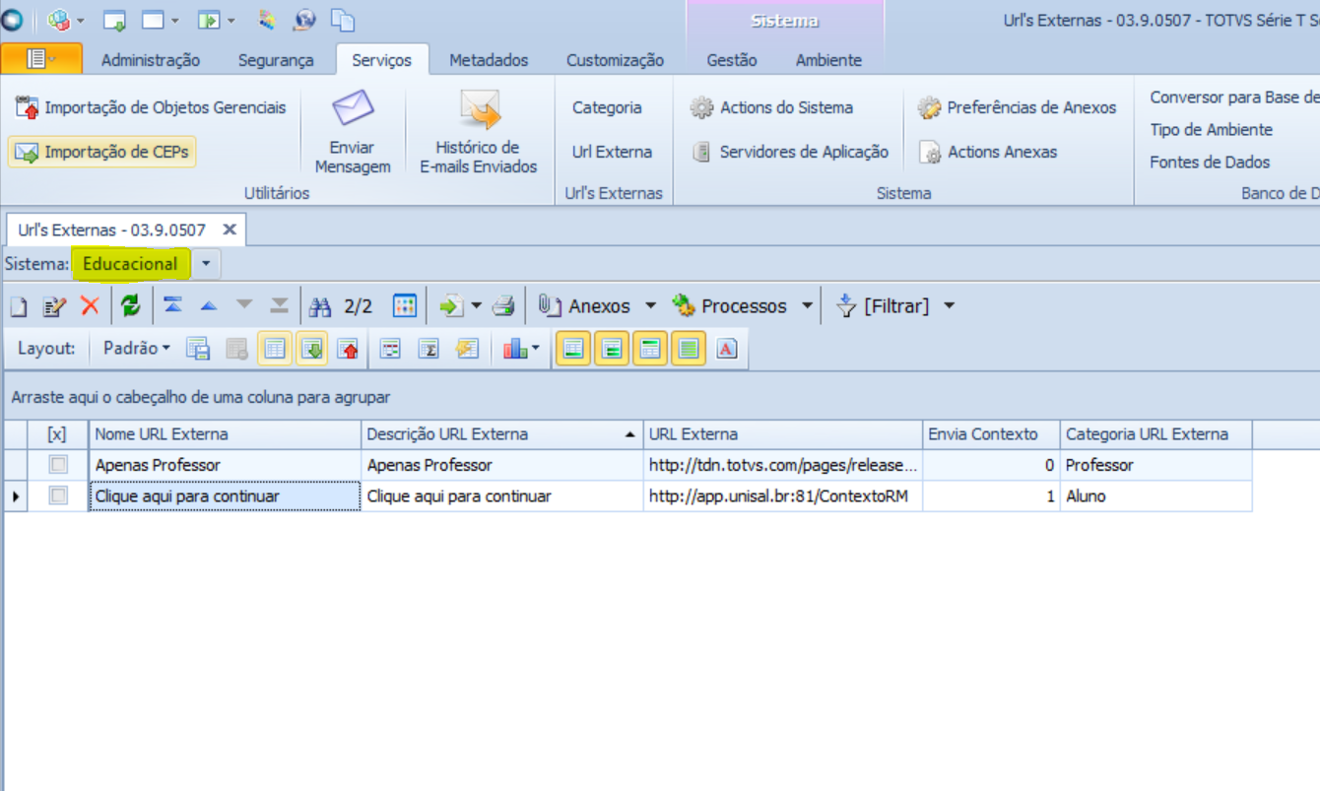Image resolution: width=1320 pixels, height=791 pixels.
Task: Click Importação de CEPs button
Action: pyautogui.click(x=102, y=152)
